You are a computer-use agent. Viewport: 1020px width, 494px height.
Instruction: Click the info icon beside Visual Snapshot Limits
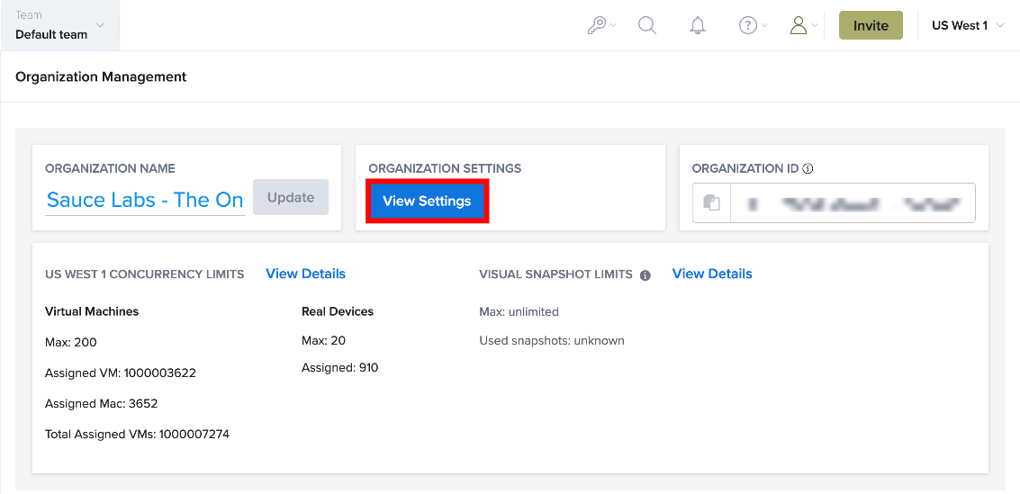pyautogui.click(x=645, y=275)
